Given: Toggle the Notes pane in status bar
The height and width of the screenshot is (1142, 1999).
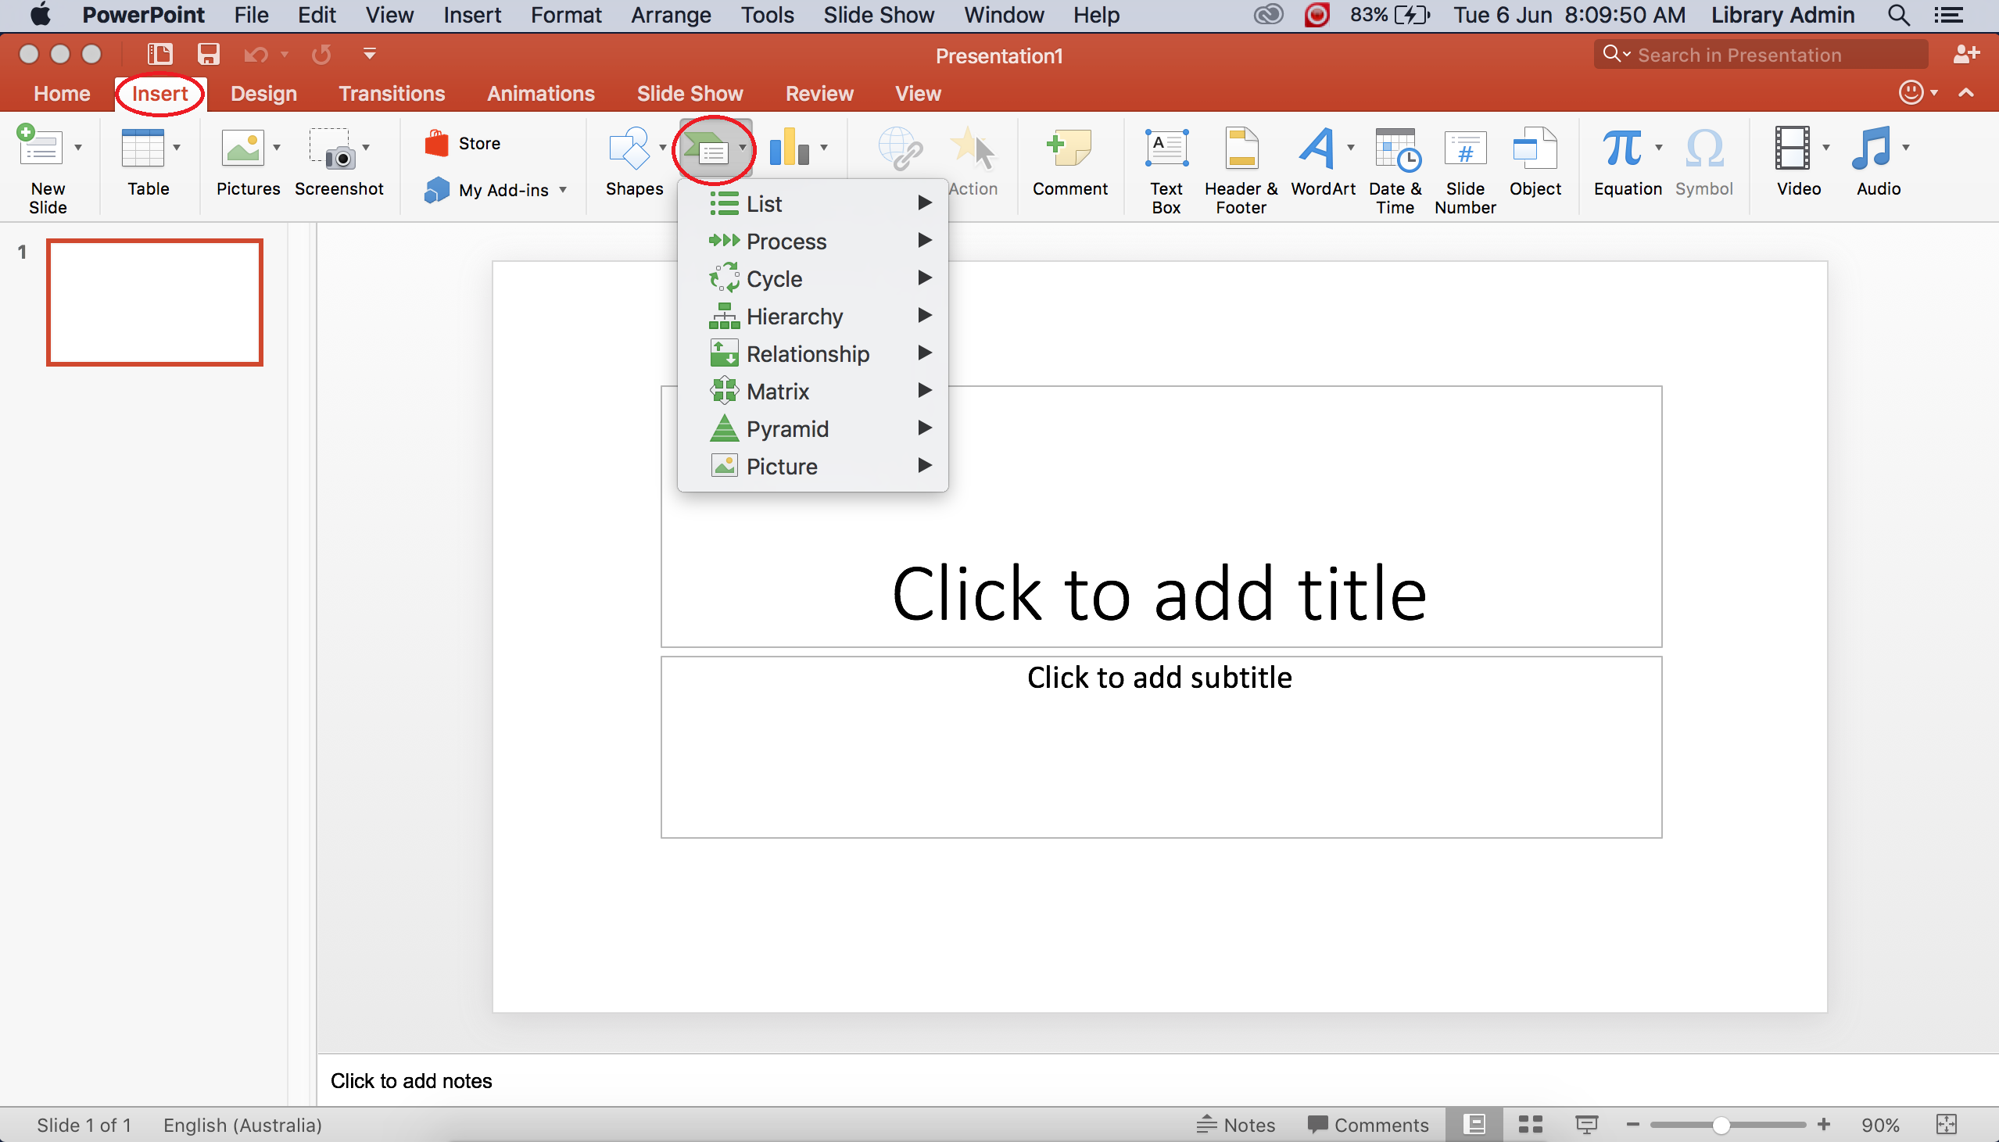Looking at the screenshot, I should [x=1235, y=1125].
